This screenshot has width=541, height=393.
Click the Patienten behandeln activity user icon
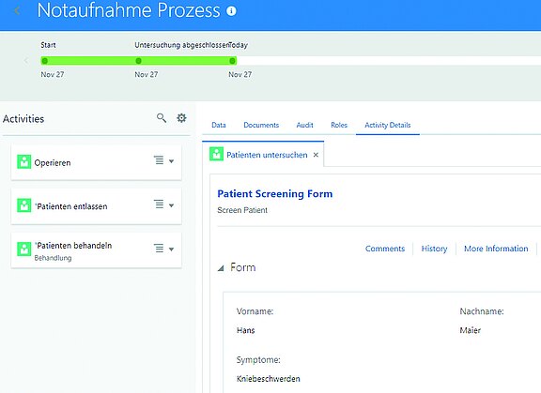pos(24,249)
